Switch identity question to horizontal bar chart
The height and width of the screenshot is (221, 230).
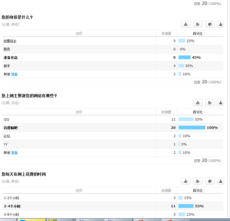pyautogui.click(x=198, y=24)
